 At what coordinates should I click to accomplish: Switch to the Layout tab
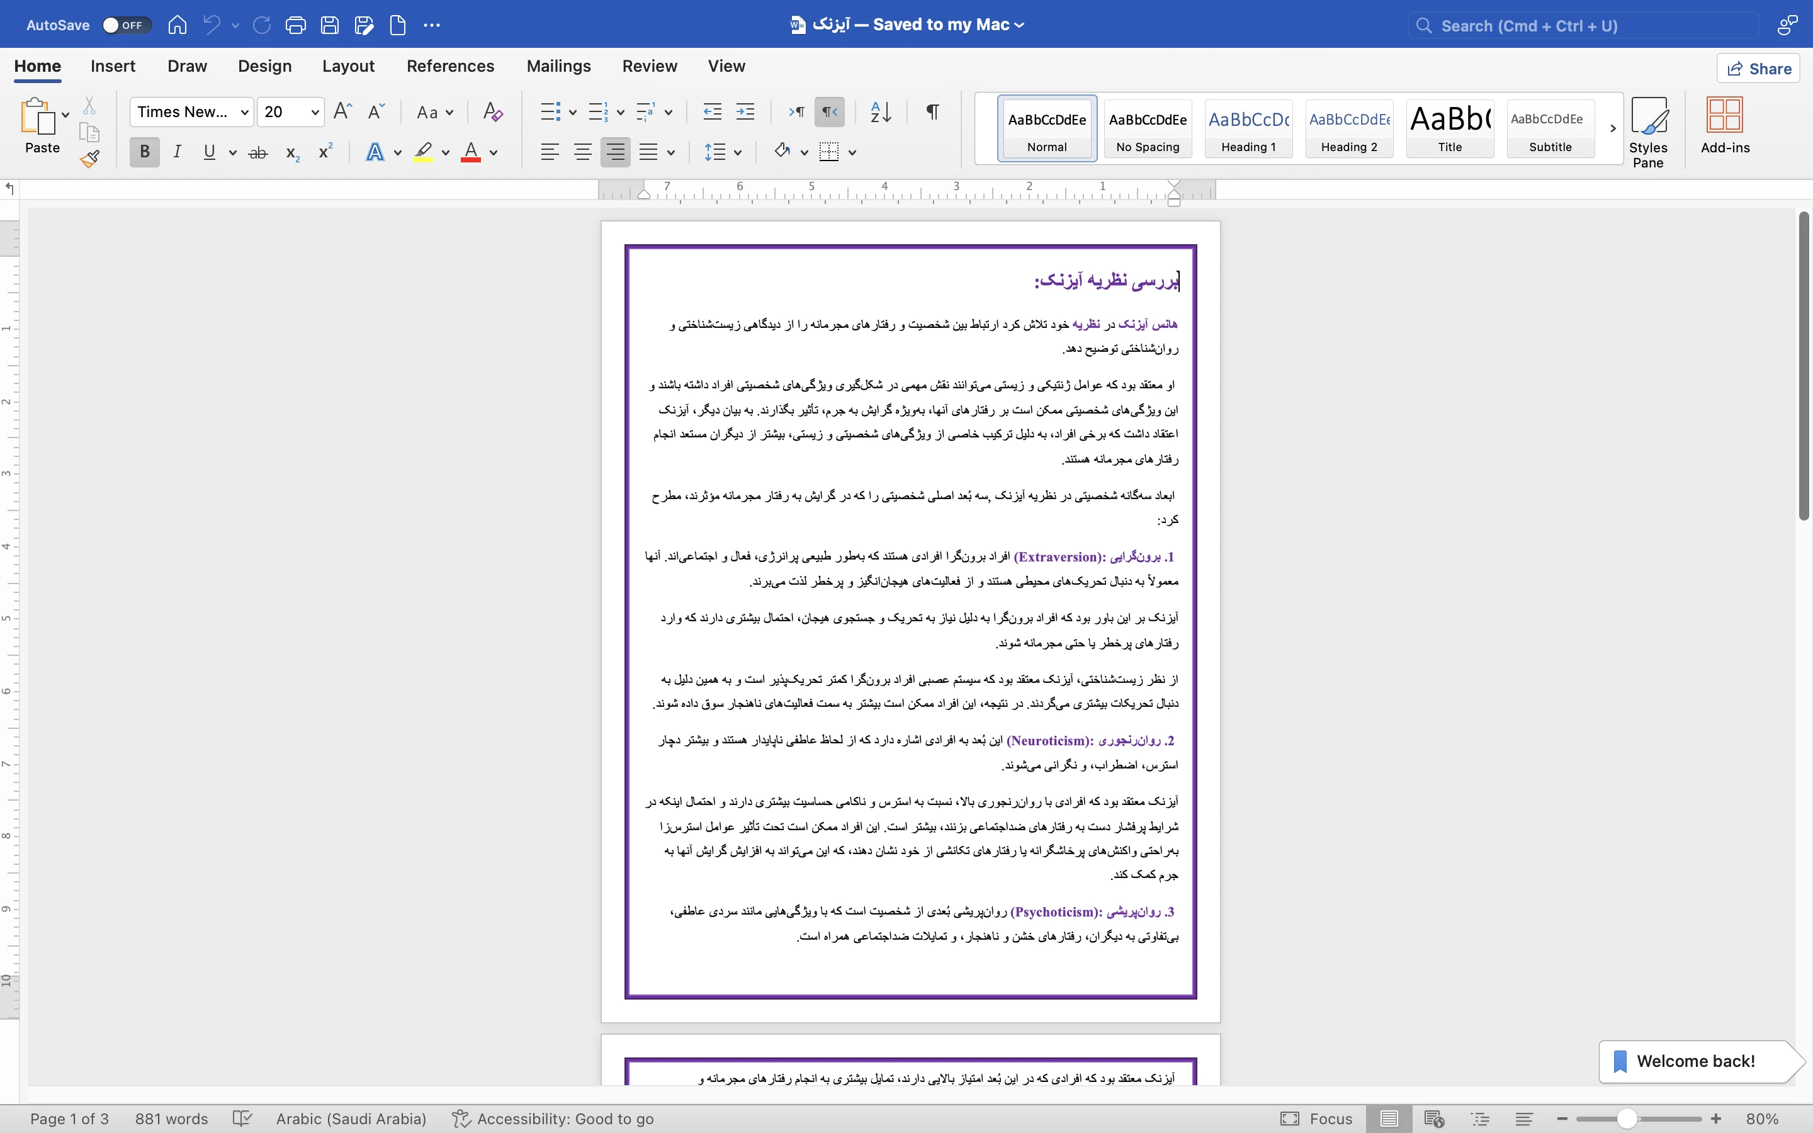347,66
